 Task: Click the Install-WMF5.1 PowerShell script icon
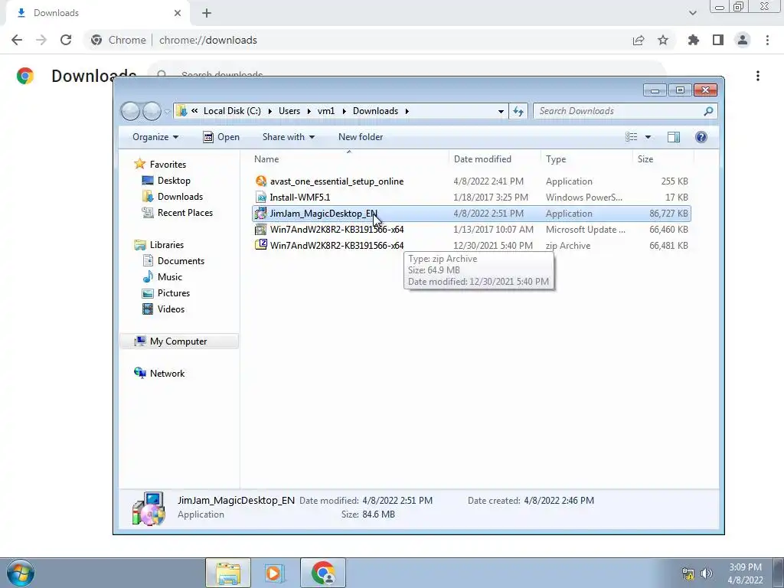[x=260, y=197]
